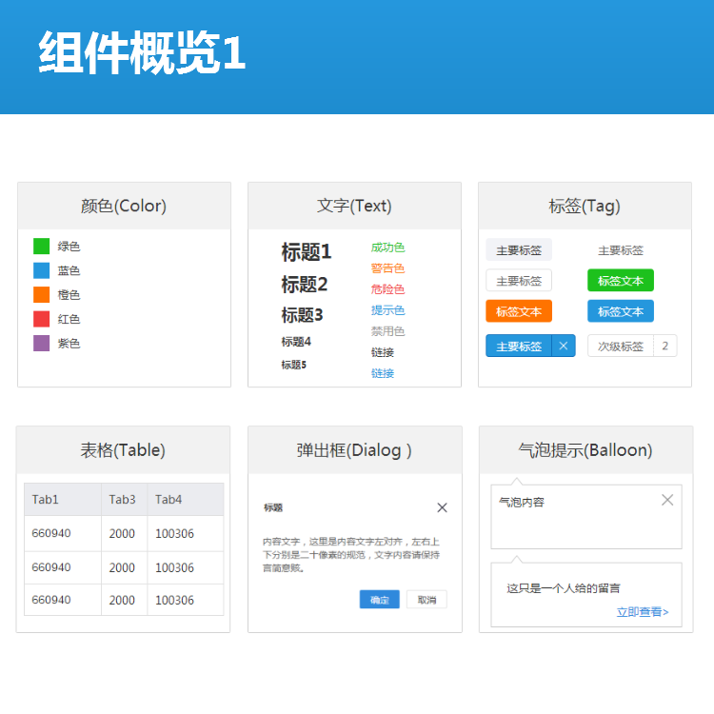Select the Tab4 table column header
Image resolution: width=714 pixels, height=714 pixels.
click(x=186, y=499)
